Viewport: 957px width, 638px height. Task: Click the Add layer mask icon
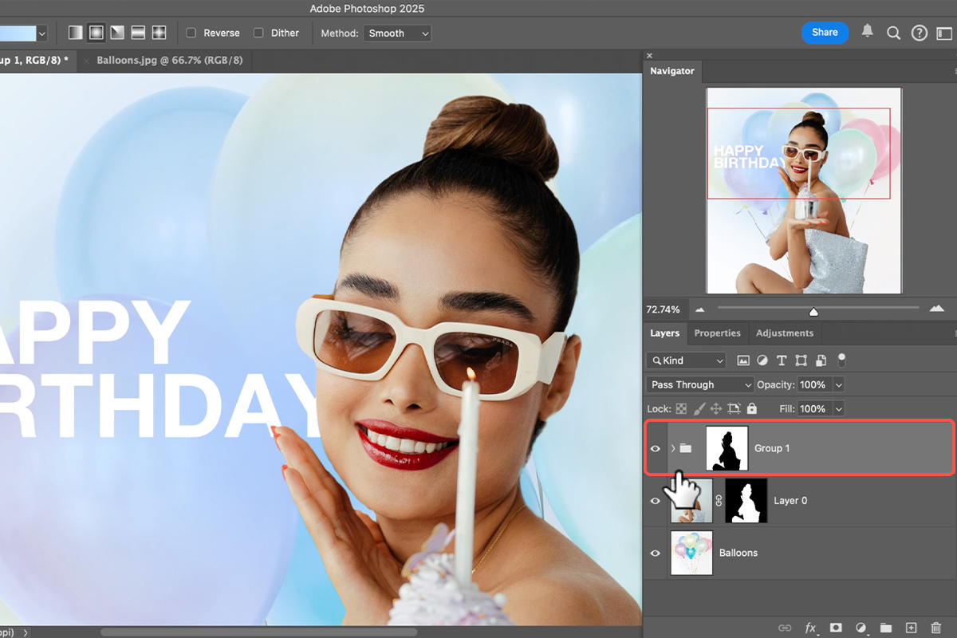click(x=836, y=628)
